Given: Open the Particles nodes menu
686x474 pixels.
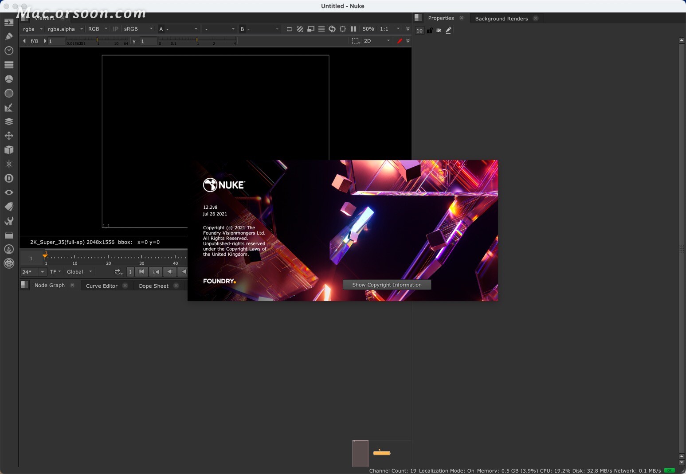Looking at the screenshot, I should pos(9,164).
